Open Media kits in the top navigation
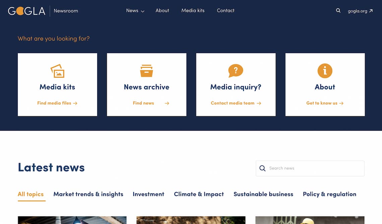This screenshot has width=382, height=224. tap(193, 11)
